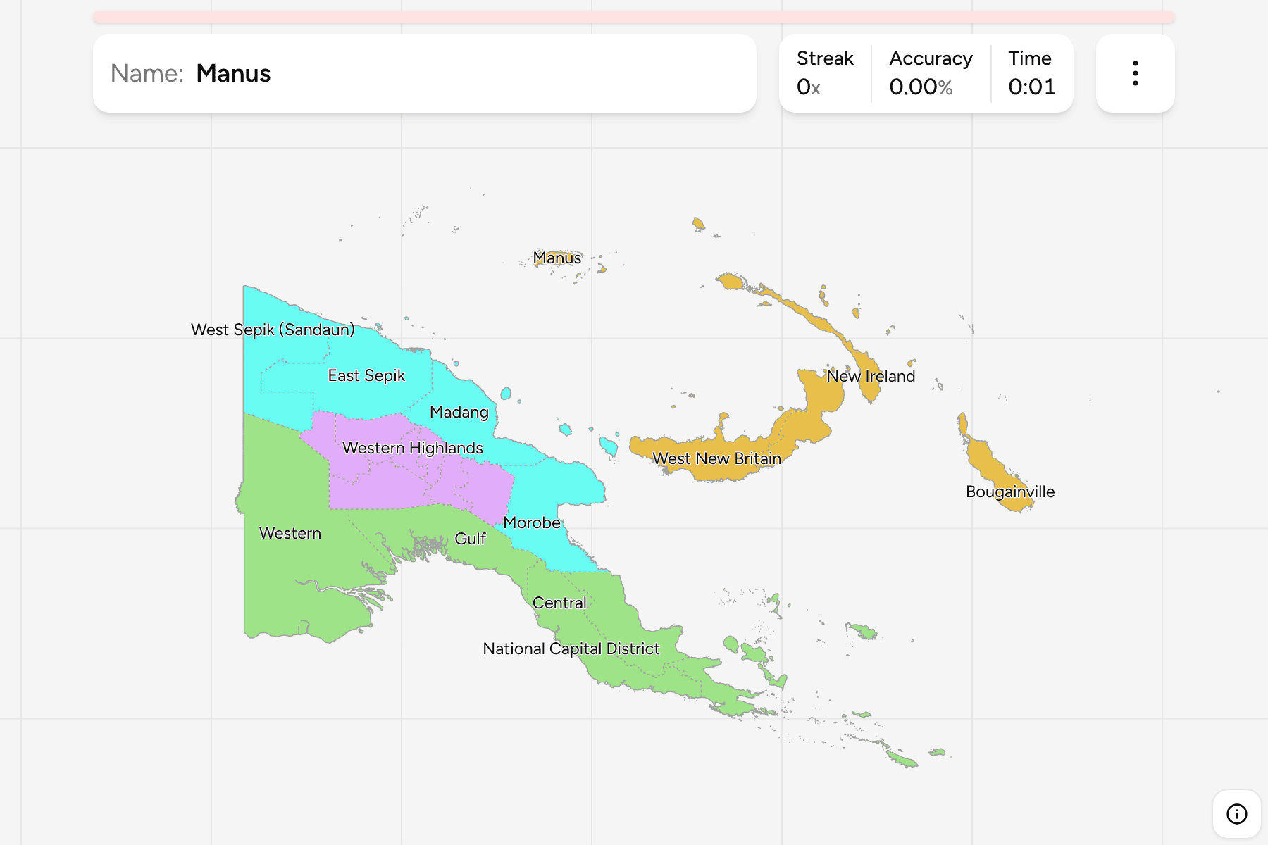
Task: Click the info icon button
Action: coord(1236,814)
